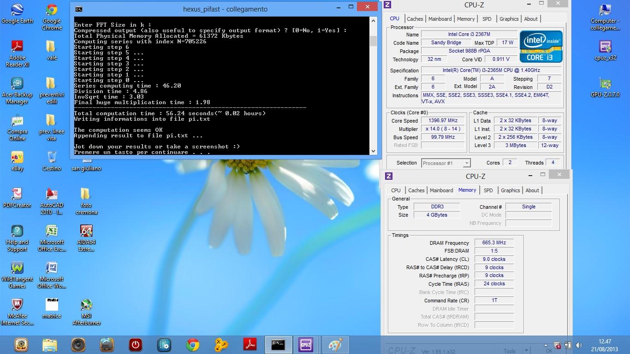Open the Compra Online shortcut
Viewport: 630px width, 354px height.
pos(17,128)
